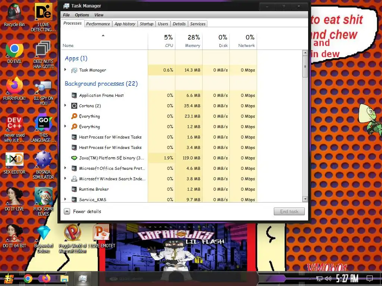Click the Background processes (22) heading

[x=101, y=84]
